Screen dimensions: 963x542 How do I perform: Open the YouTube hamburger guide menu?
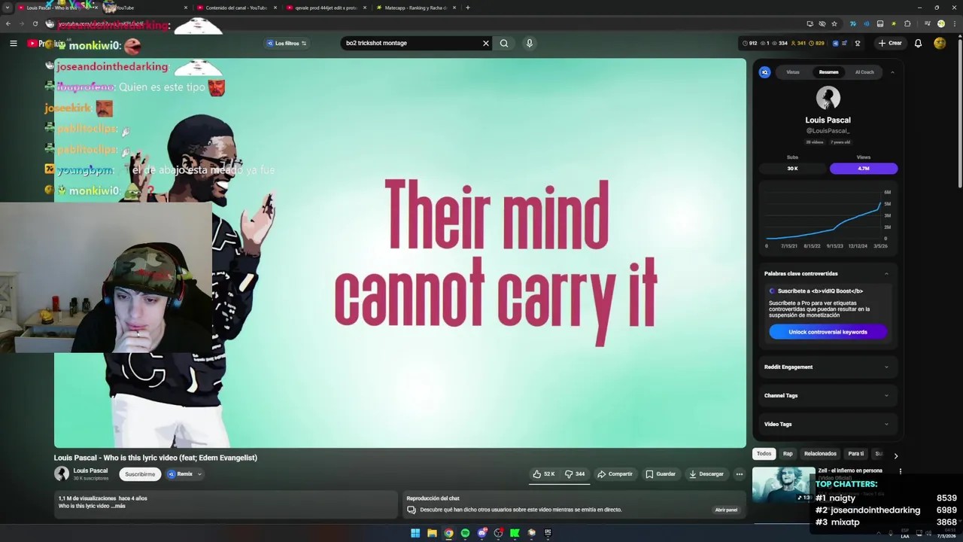(13, 43)
